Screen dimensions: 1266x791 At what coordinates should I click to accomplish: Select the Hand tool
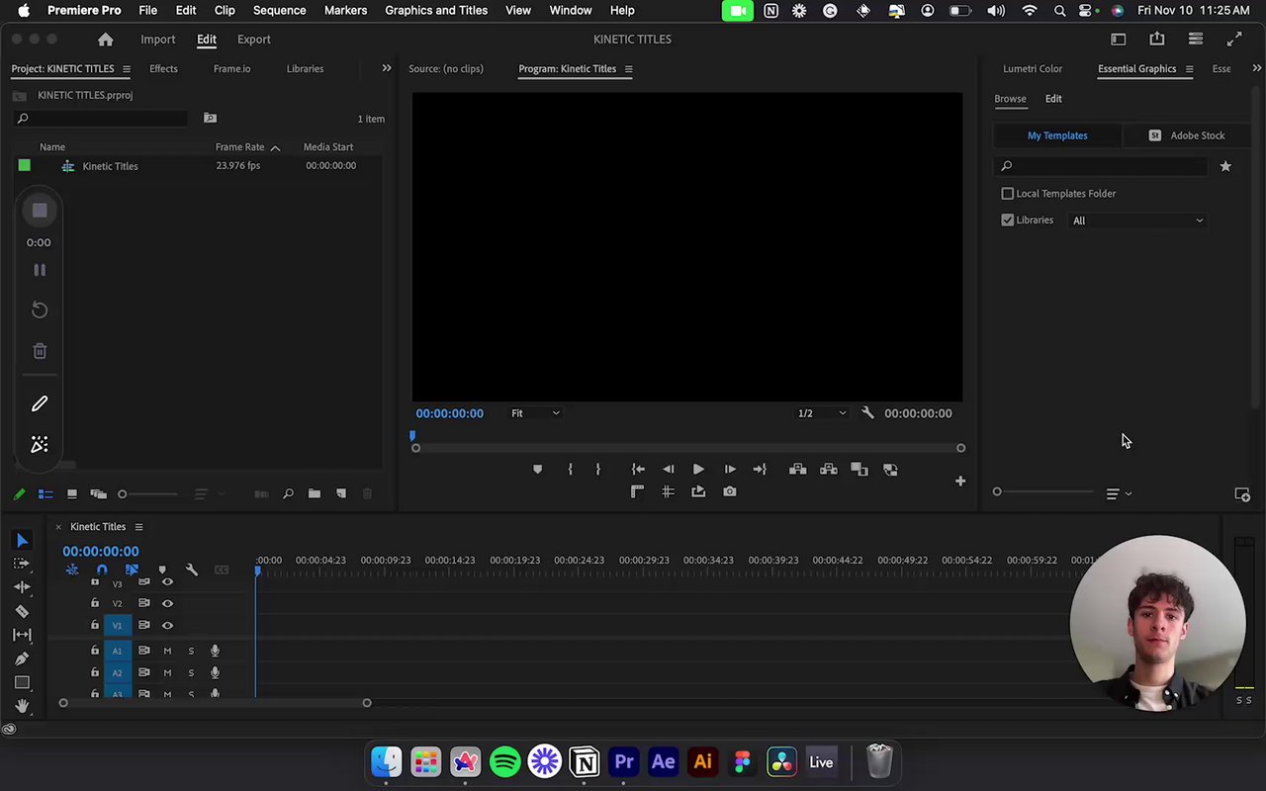click(22, 706)
